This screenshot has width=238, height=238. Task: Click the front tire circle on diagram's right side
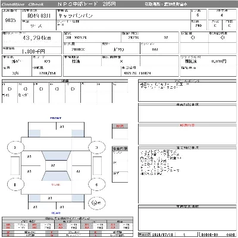(x=96, y=148)
